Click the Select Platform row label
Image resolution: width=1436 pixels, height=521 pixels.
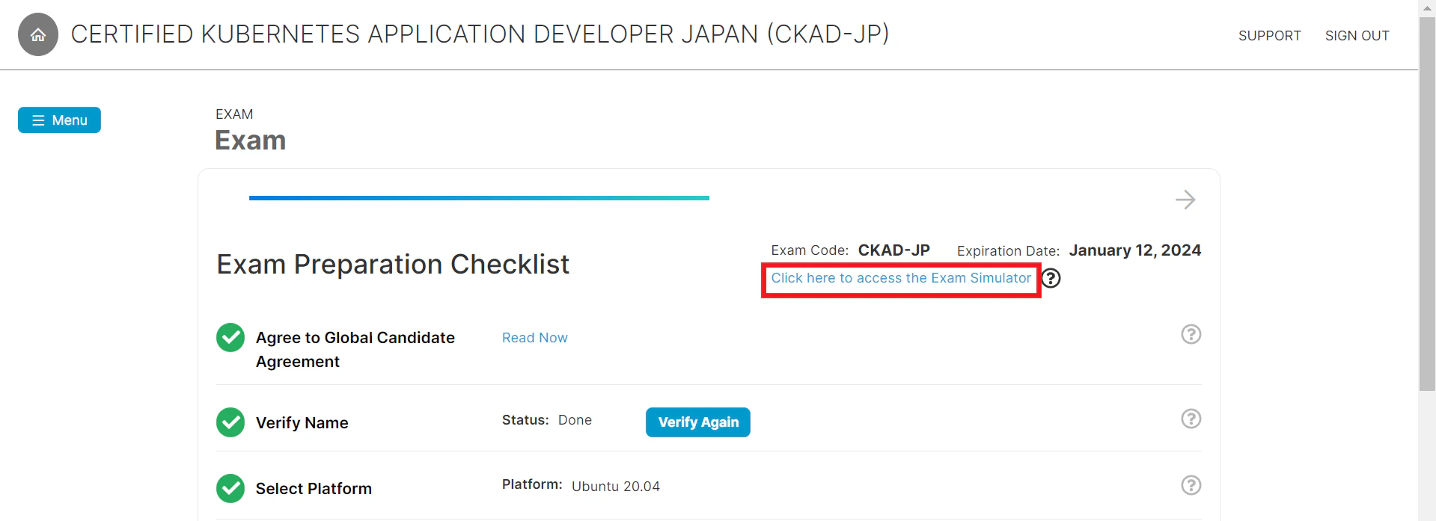[x=314, y=489]
